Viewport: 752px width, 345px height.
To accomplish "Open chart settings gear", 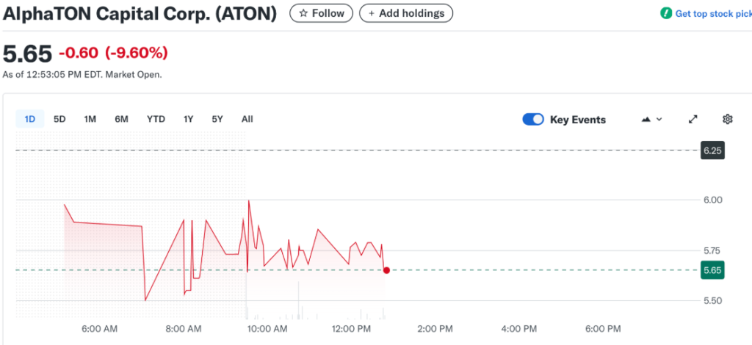I will [x=728, y=120].
